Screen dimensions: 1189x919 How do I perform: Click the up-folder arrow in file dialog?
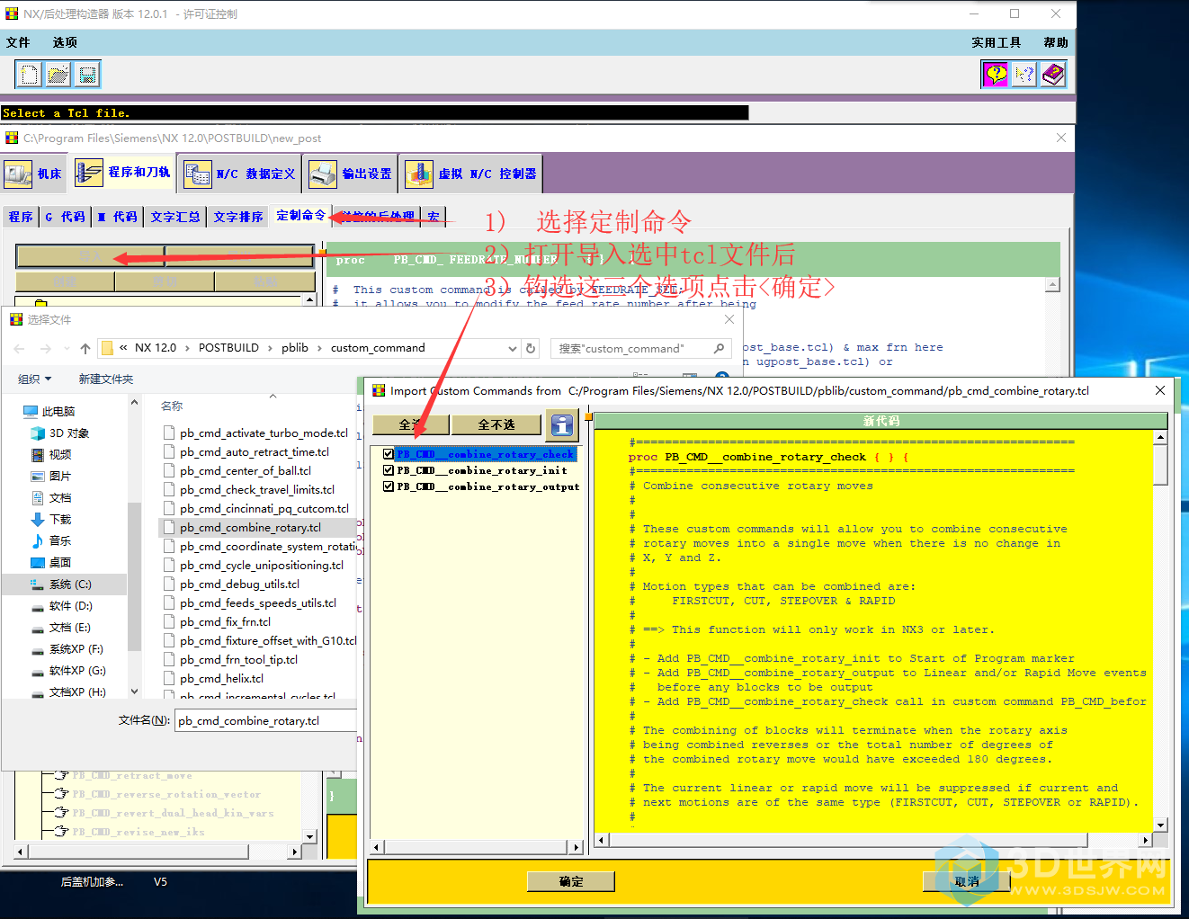(x=85, y=348)
